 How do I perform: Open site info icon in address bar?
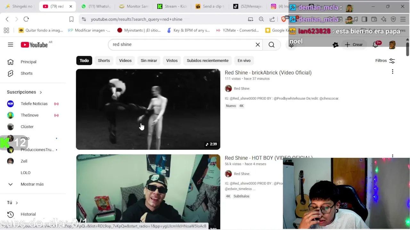coord(84,19)
